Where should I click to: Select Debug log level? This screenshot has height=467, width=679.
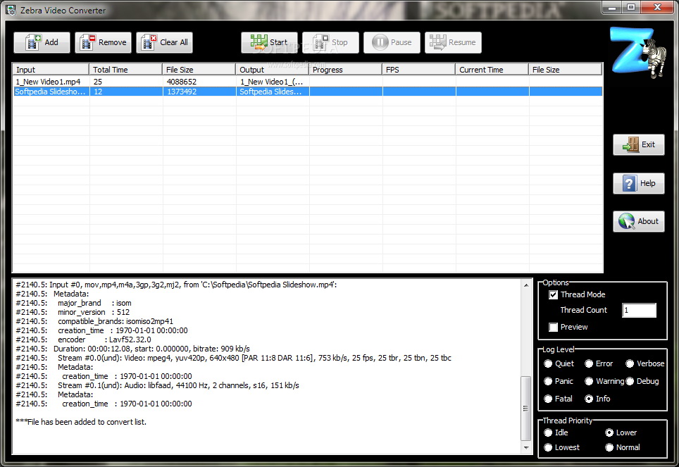[x=630, y=381]
